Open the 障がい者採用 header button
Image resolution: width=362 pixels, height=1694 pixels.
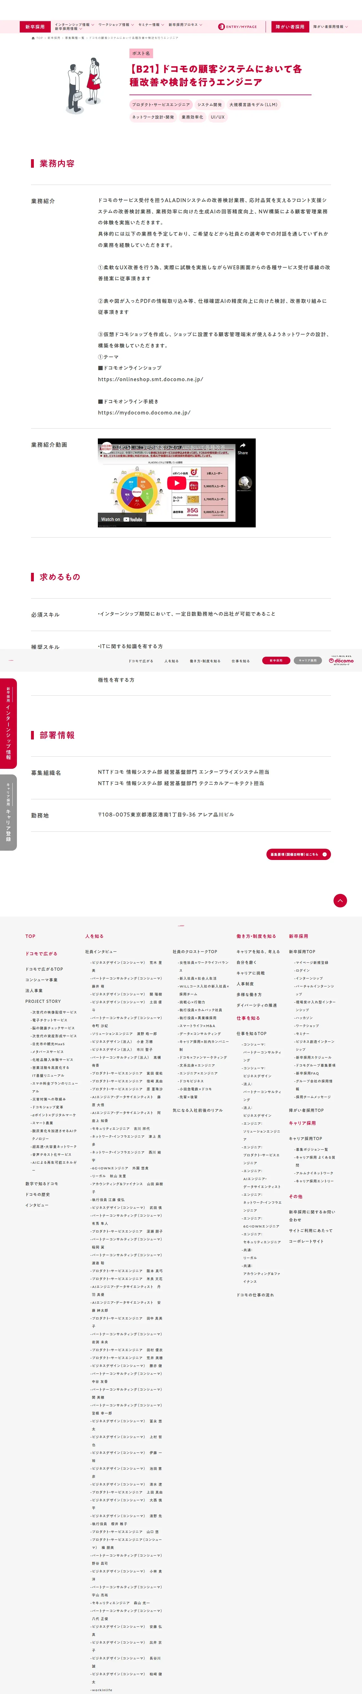click(x=290, y=27)
